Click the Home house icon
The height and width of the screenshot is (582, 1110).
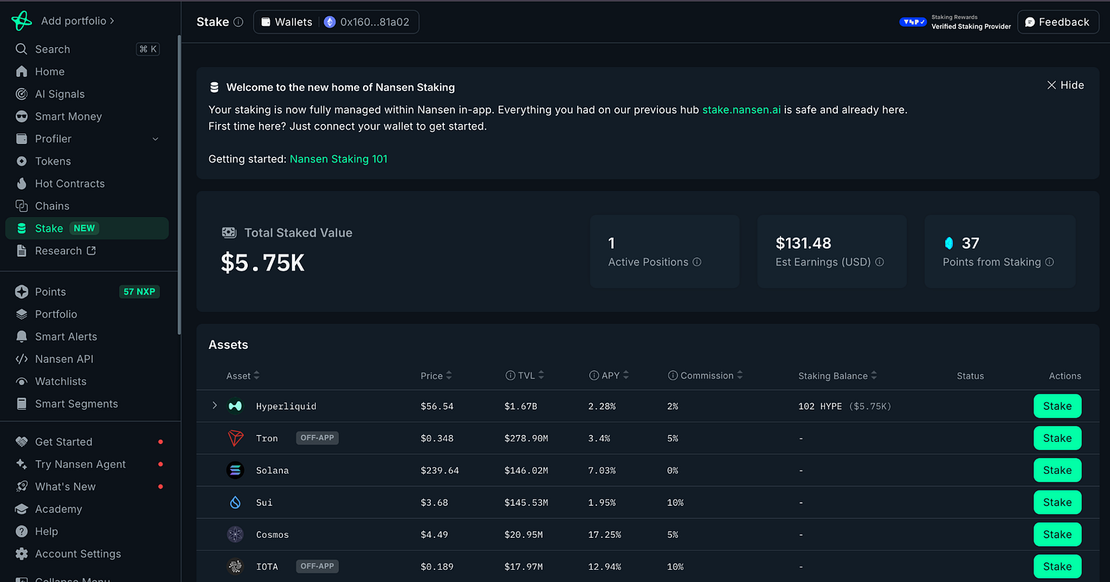pyautogui.click(x=21, y=72)
